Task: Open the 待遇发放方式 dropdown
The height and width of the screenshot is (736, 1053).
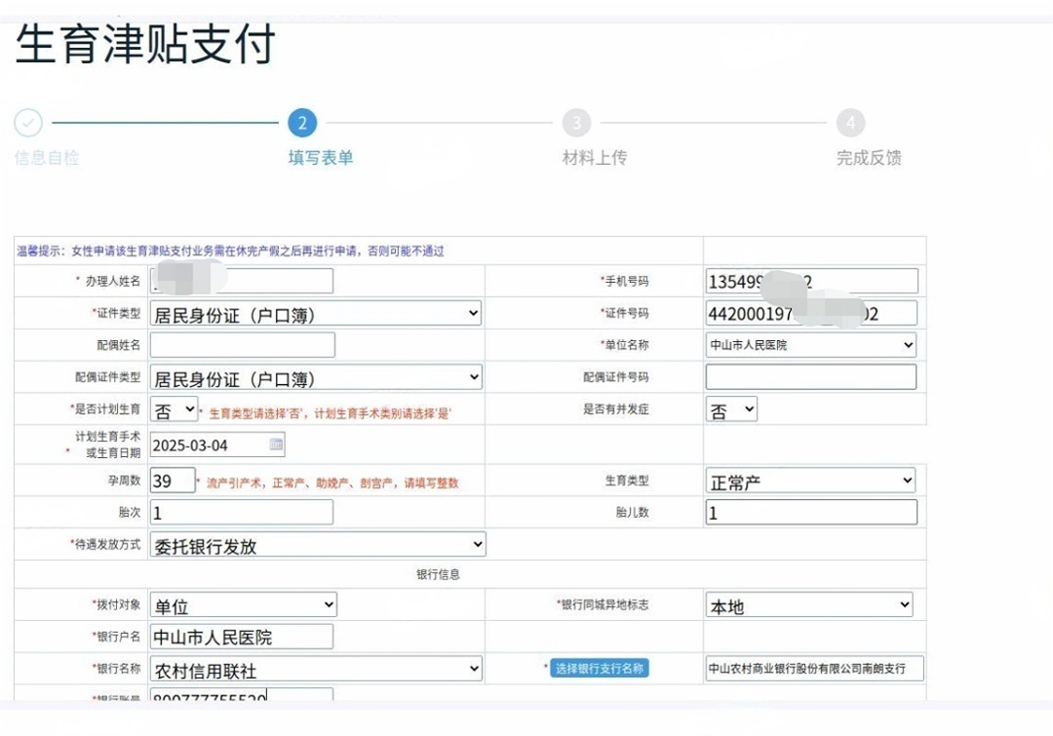Action: click(316, 544)
